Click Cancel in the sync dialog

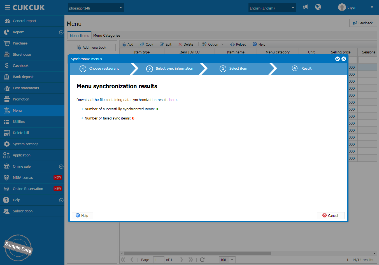[331, 215]
